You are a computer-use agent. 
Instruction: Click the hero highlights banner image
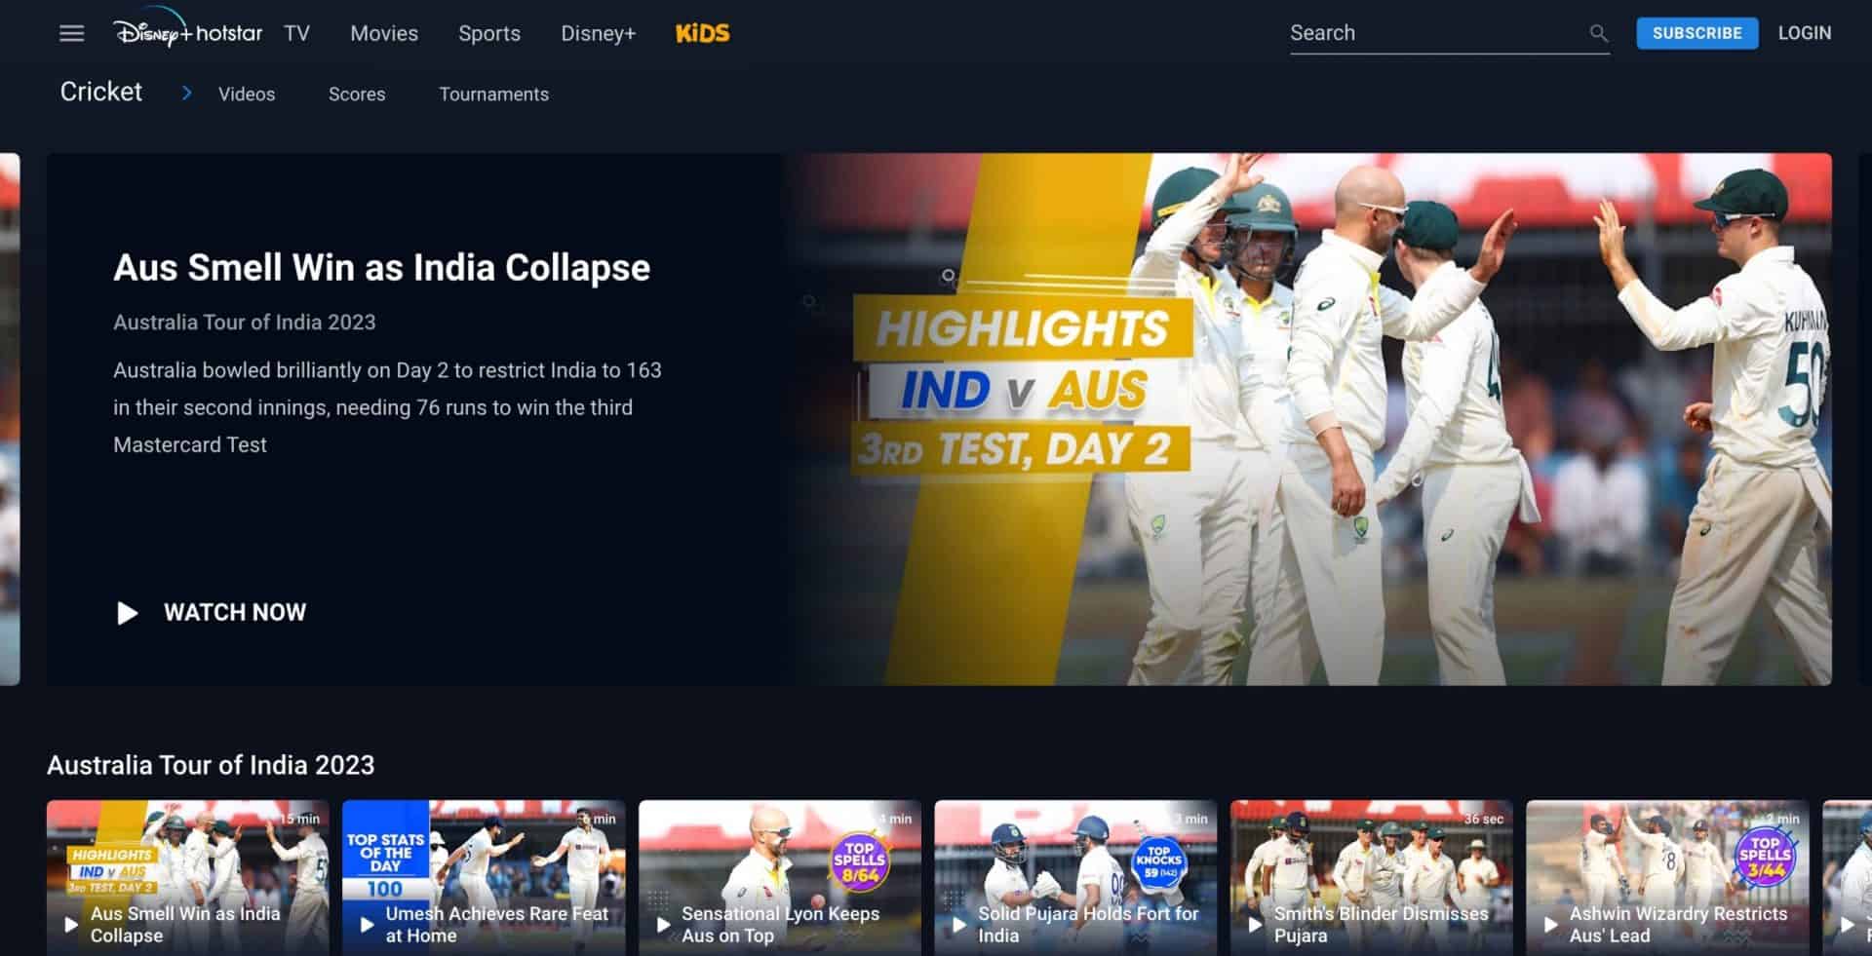(x=1306, y=419)
